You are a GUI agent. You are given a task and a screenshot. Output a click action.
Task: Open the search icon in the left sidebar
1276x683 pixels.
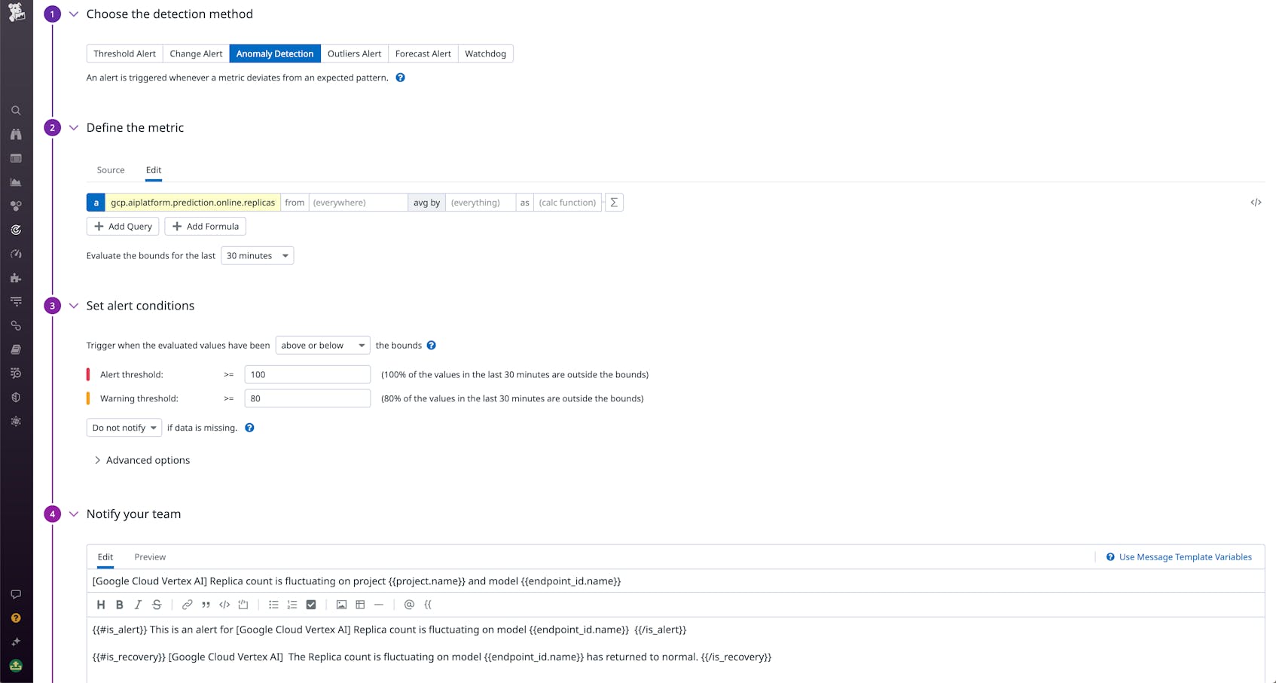16,110
